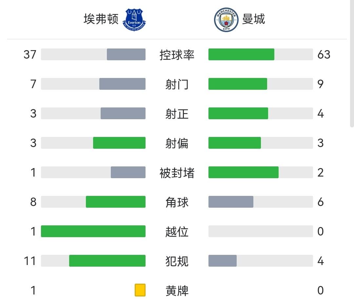
Task: Click the 控球率 possession label
Action: point(177,55)
